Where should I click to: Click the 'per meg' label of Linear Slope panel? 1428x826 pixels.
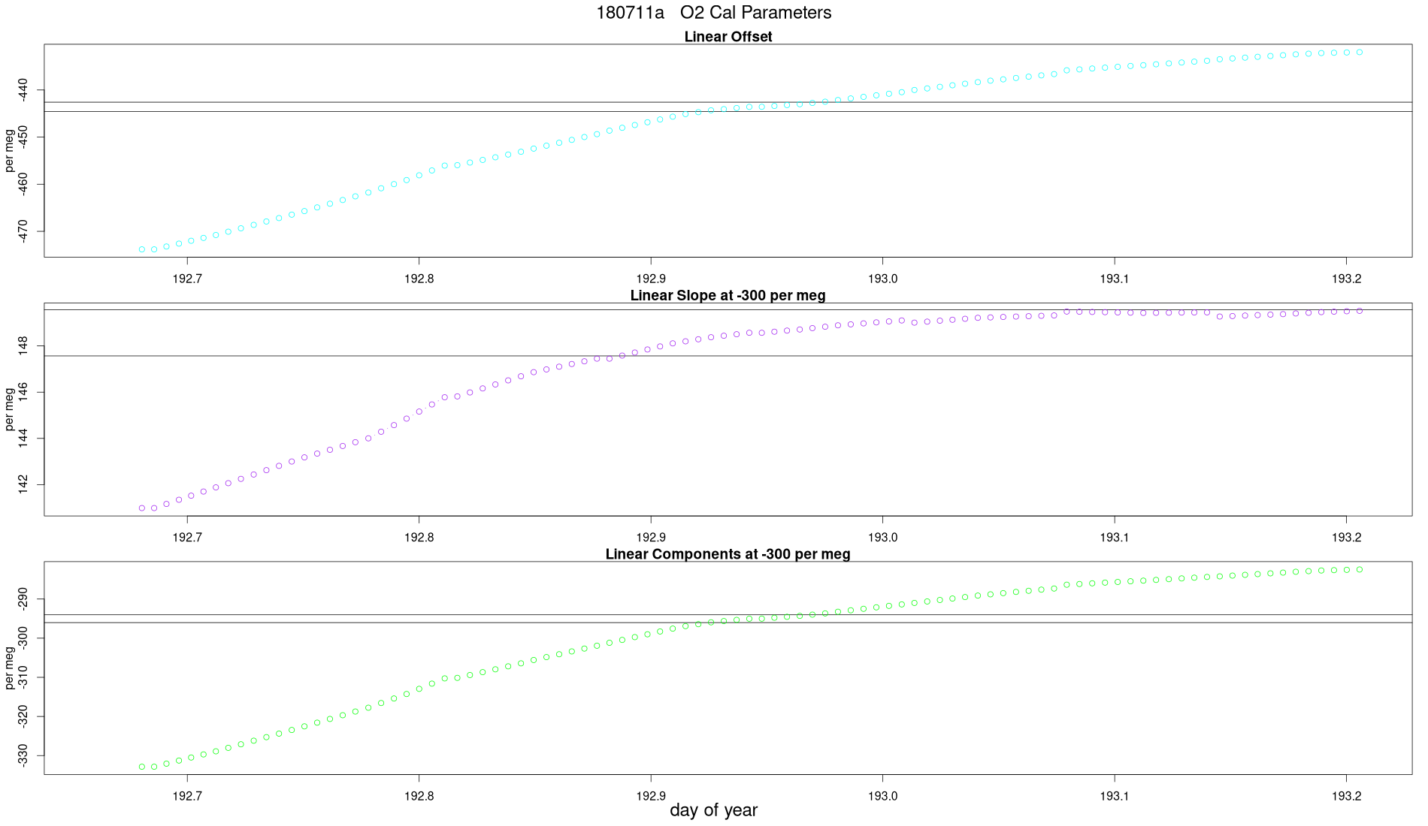(10, 409)
